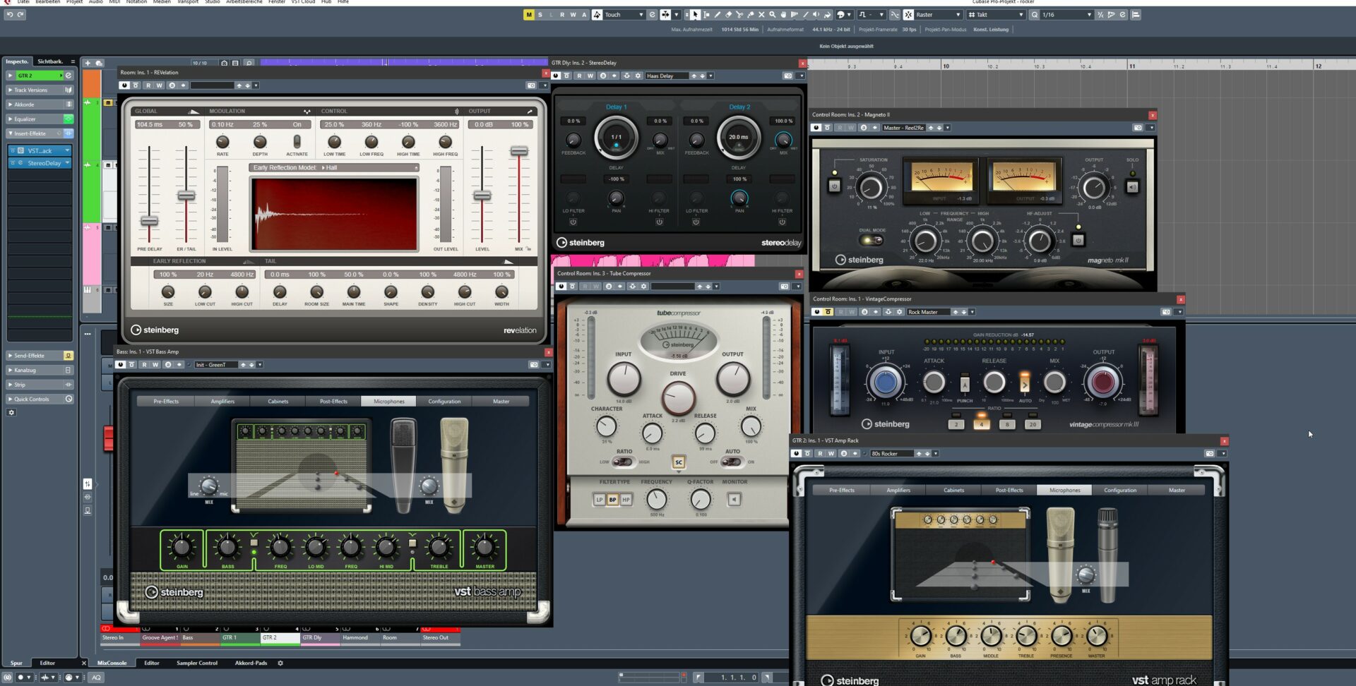Image resolution: width=1356 pixels, height=686 pixels.
Task: Choose the Mute (X) tool
Action: click(761, 15)
